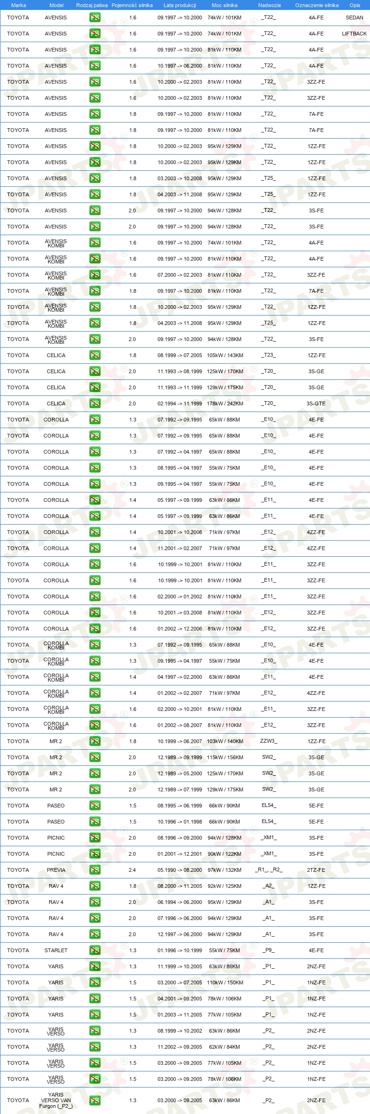Click fuel icon in PASEO 10.1996 -> 01.1998 row
The width and height of the screenshot is (370, 1114).
[95, 822]
